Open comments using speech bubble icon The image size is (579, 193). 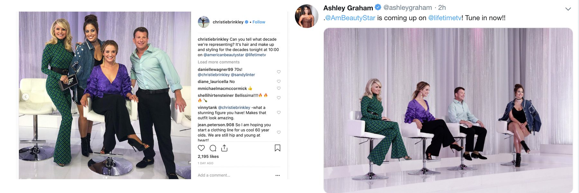point(213,148)
